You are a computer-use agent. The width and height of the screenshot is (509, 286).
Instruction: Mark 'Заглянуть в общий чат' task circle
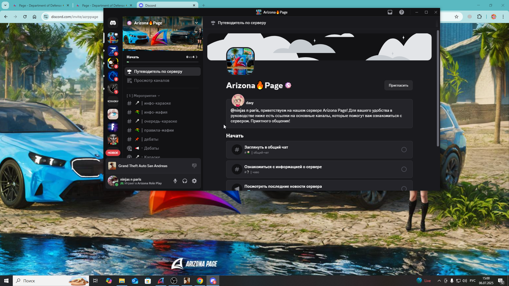tap(404, 150)
